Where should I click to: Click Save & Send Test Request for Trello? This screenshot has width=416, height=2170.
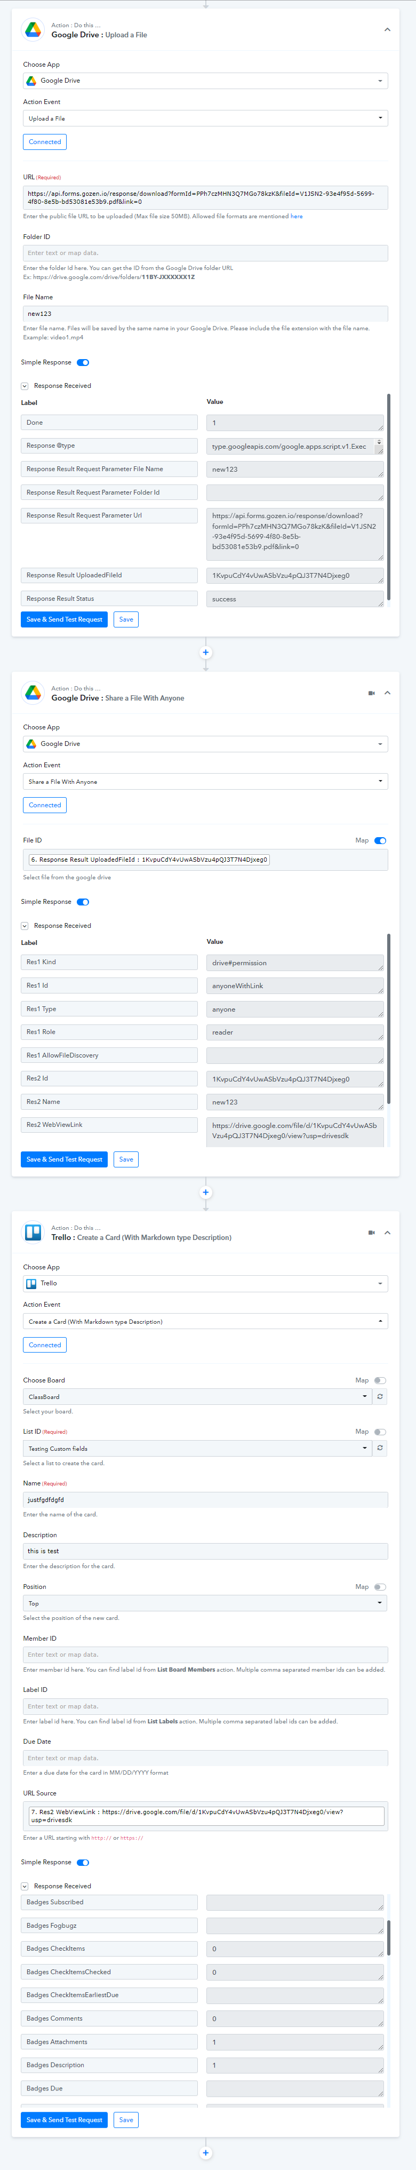pyautogui.click(x=64, y=2119)
